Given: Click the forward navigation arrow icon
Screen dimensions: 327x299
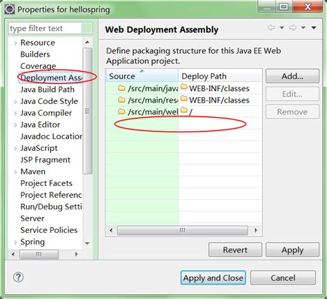Looking at the screenshot, I should tap(293, 28).
